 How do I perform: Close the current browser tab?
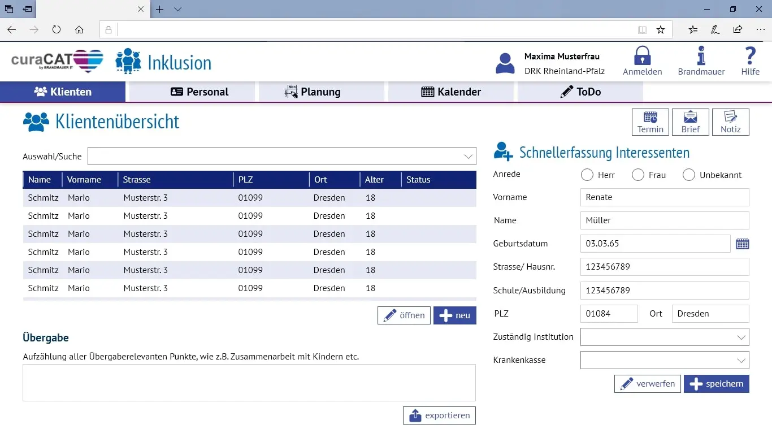141,9
